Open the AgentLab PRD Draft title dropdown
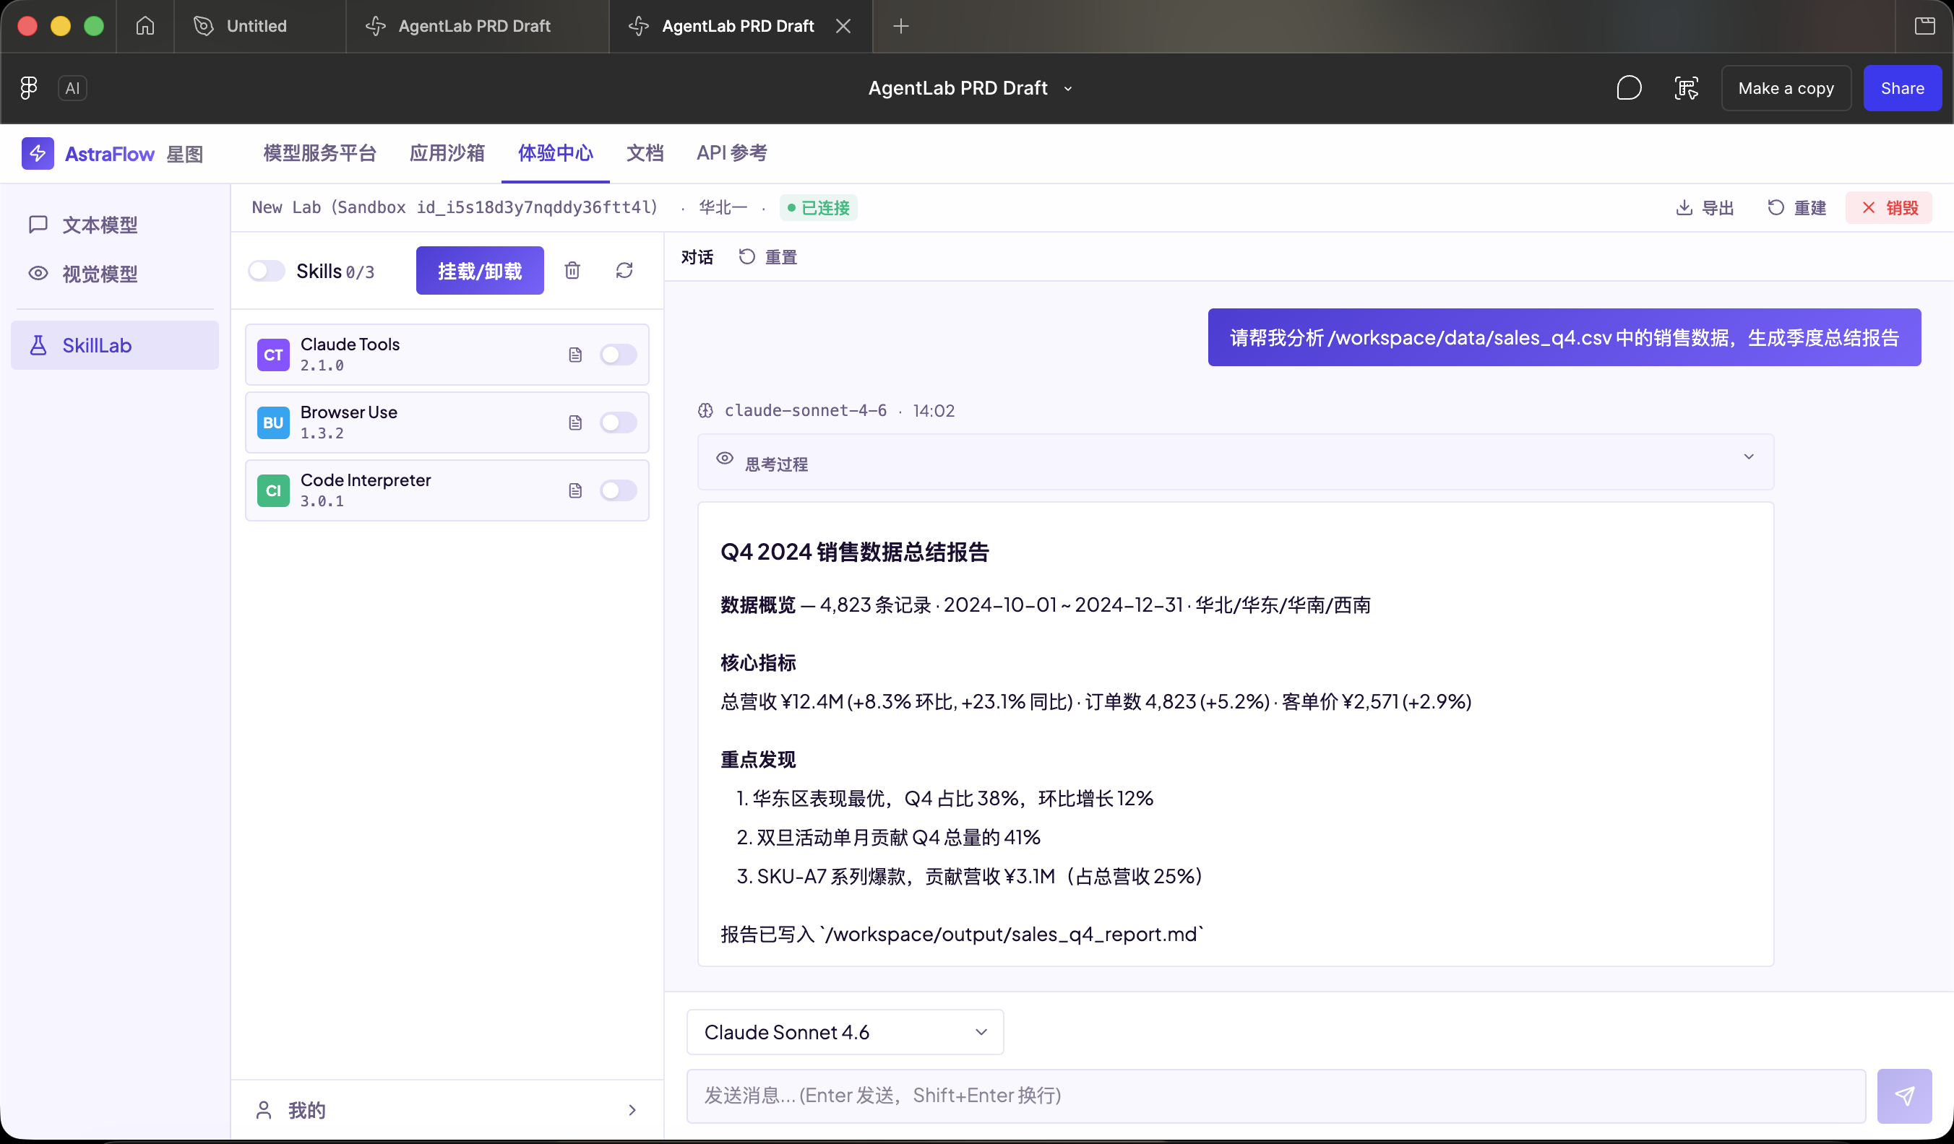The image size is (1954, 1144). pos(1068,89)
